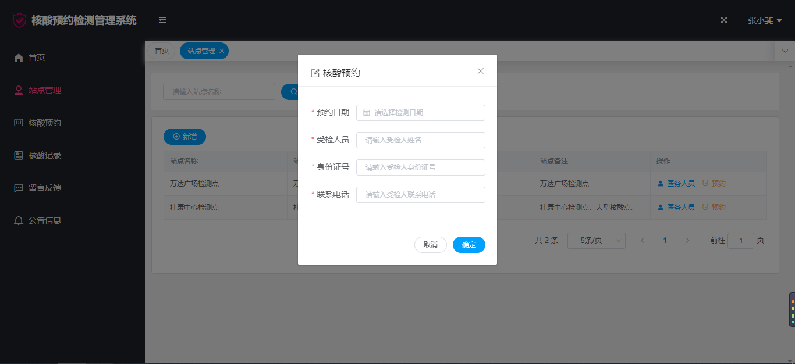Click person icon in 万达广场检测点 row

tap(661, 184)
